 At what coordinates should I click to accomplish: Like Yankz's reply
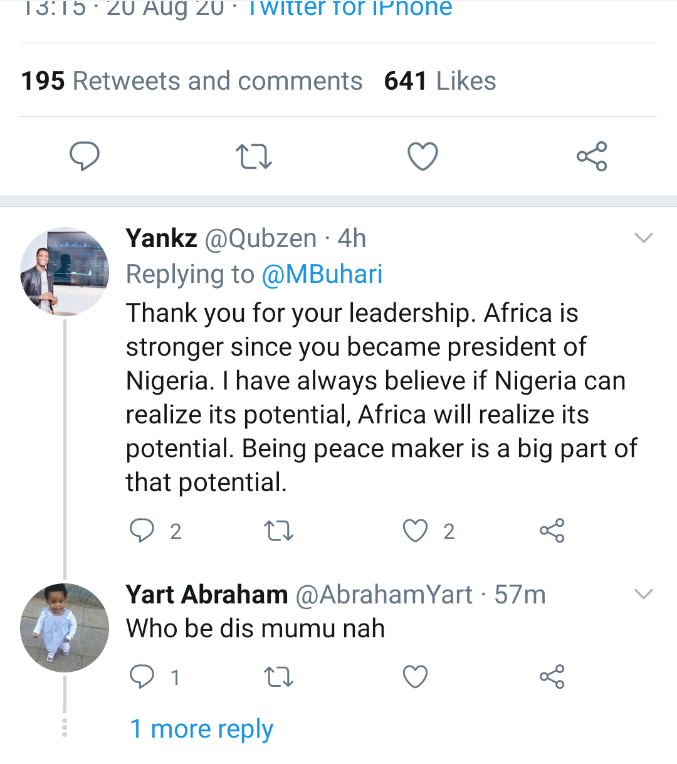click(415, 531)
